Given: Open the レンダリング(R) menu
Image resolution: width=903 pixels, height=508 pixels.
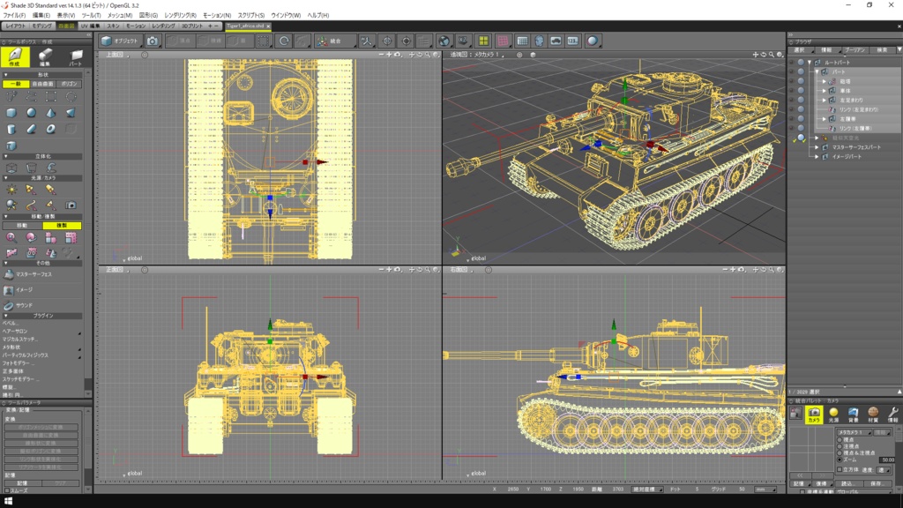Looking at the screenshot, I should (180, 15).
